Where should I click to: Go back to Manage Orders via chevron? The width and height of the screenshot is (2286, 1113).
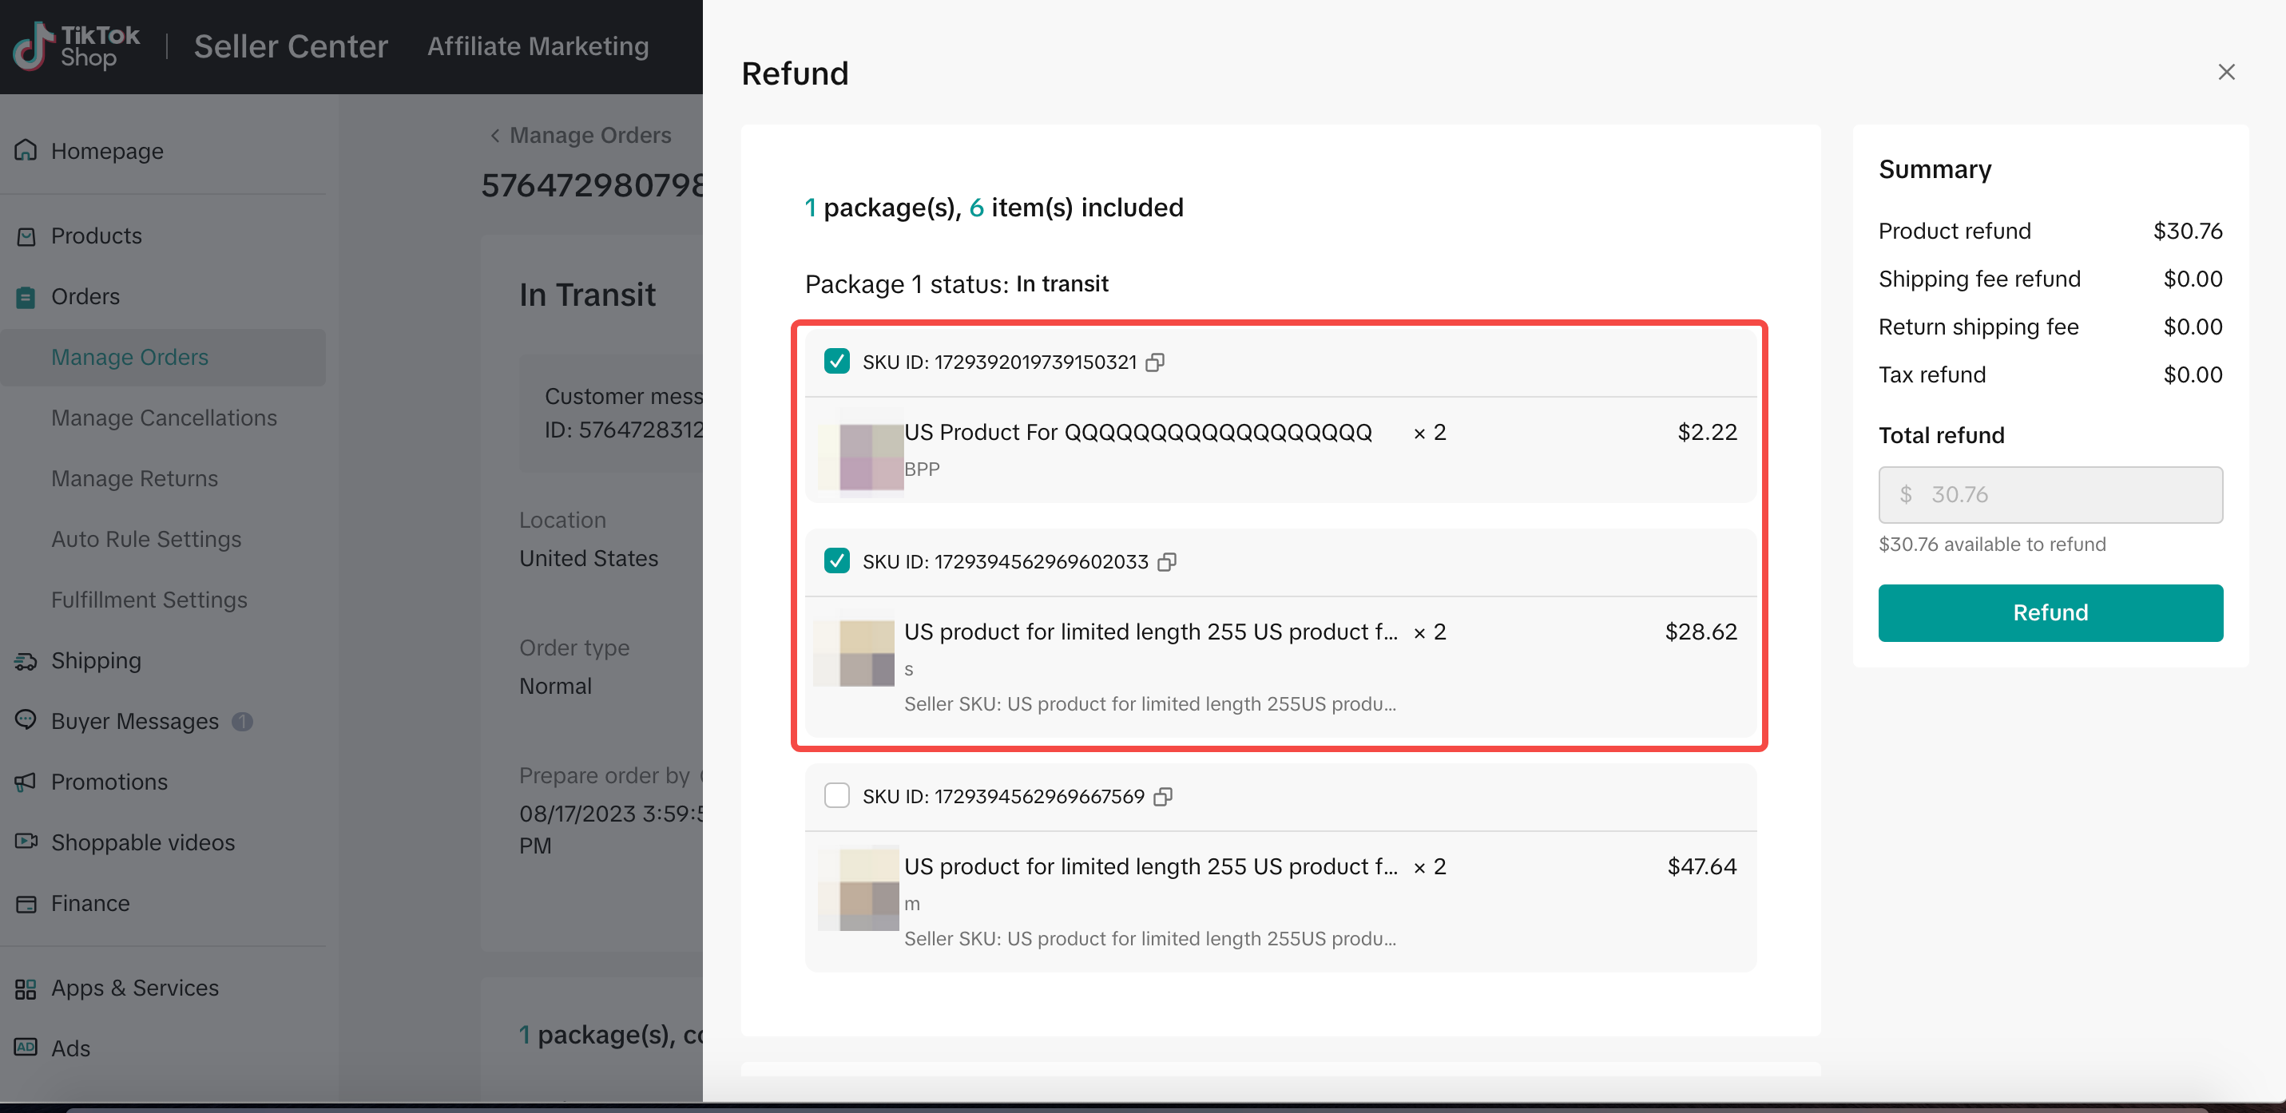[495, 135]
